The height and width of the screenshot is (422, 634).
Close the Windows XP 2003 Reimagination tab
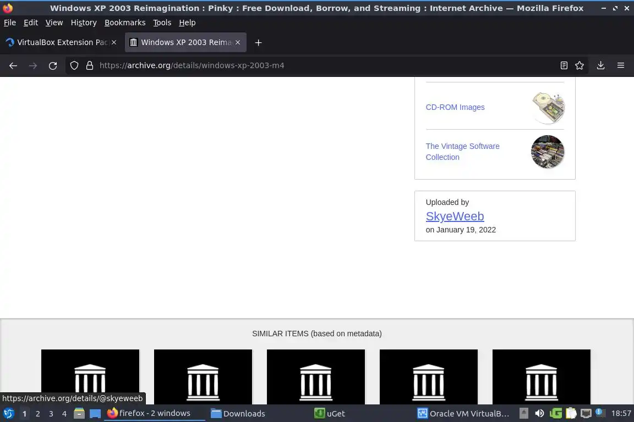tap(238, 42)
